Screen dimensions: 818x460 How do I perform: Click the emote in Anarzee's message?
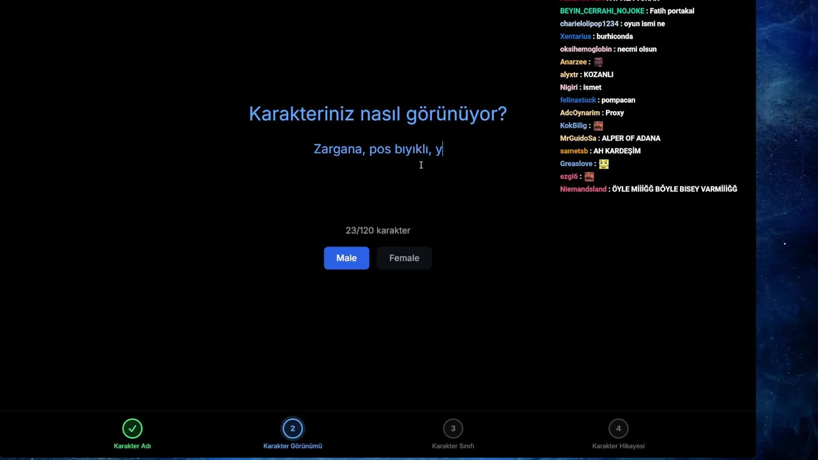point(598,62)
